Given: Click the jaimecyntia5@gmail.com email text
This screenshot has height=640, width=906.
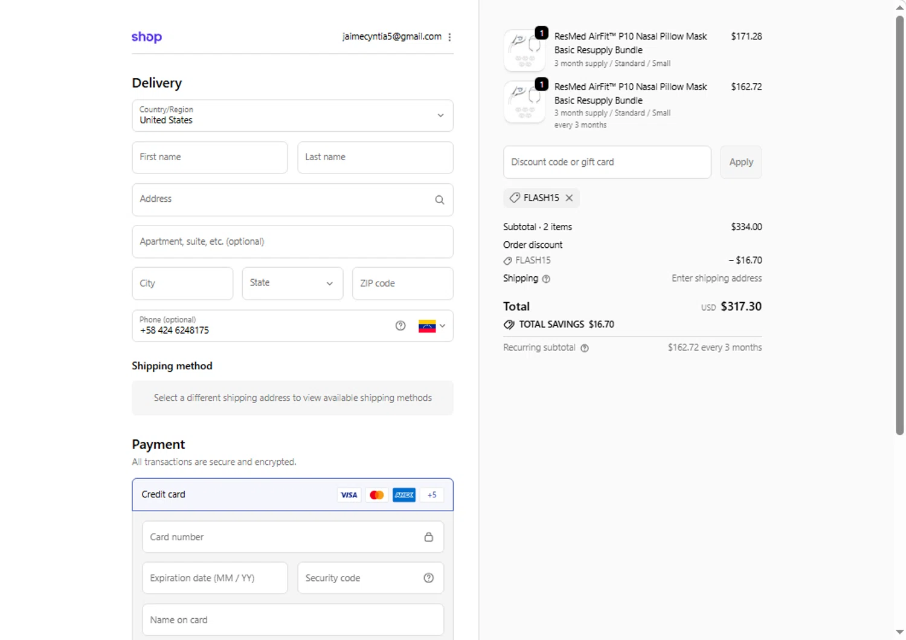Looking at the screenshot, I should click(392, 37).
